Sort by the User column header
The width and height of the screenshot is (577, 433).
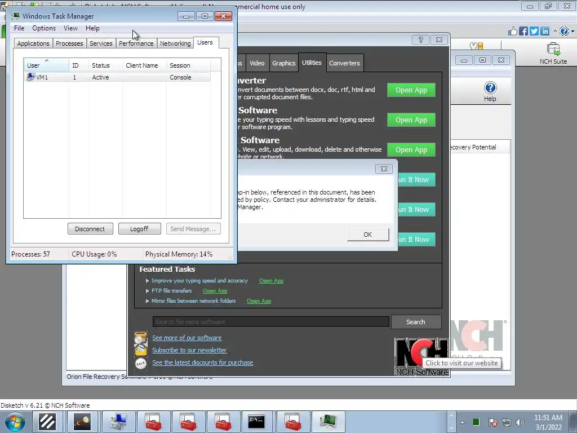point(46,65)
